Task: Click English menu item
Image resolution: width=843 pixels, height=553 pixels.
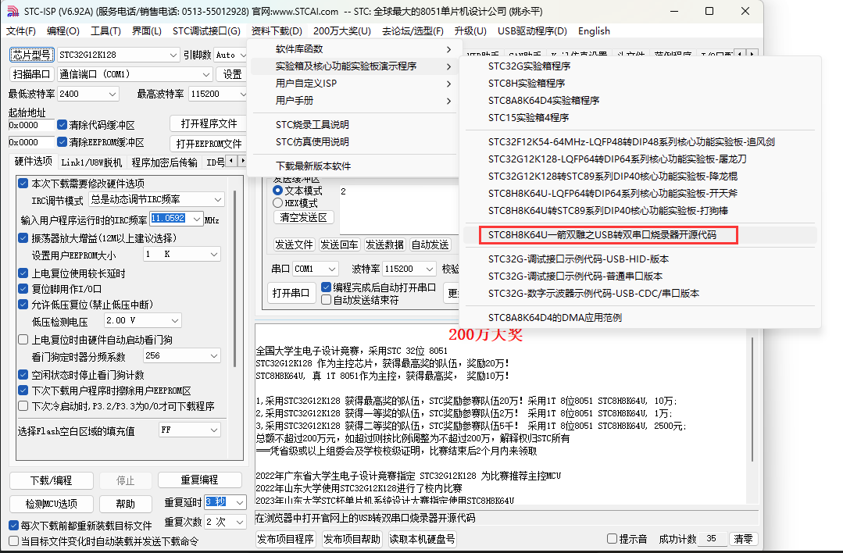Action: coord(594,31)
